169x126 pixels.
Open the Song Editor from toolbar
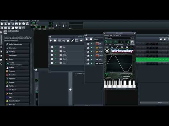click(x=2, y=28)
